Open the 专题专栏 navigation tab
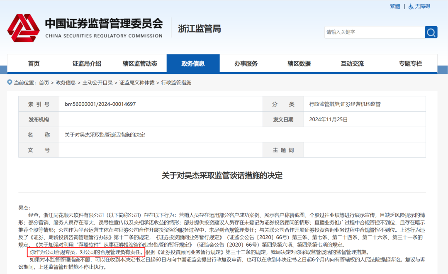 click(411, 64)
